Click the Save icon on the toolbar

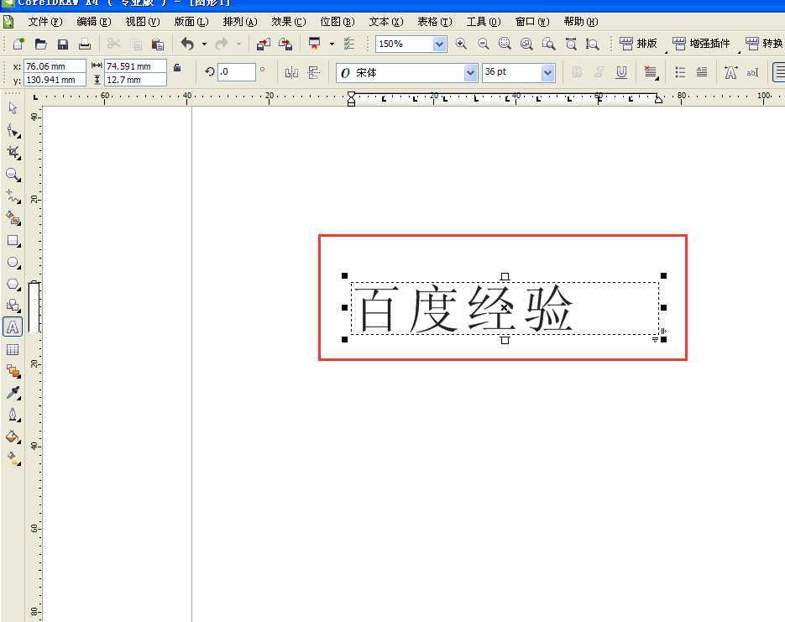pyautogui.click(x=64, y=43)
